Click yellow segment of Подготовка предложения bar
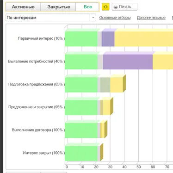The height and width of the screenshot is (173, 173). point(117,85)
